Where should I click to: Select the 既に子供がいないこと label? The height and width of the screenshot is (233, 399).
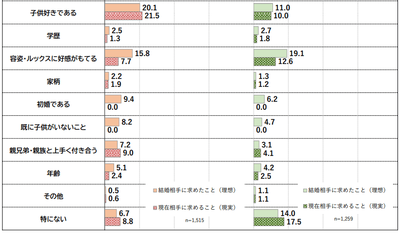coord(53,127)
